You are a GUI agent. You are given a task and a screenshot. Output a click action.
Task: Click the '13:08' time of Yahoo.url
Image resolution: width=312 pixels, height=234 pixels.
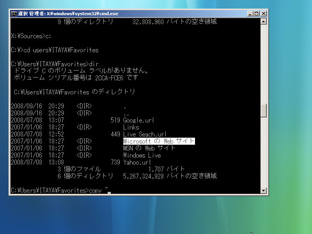tap(56, 162)
